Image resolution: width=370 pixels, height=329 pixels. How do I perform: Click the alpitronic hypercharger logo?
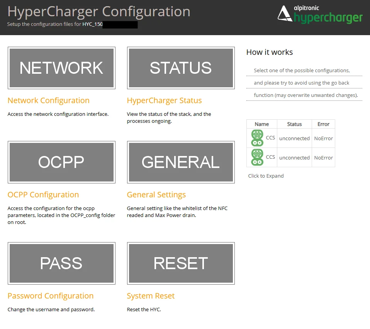(x=320, y=15)
